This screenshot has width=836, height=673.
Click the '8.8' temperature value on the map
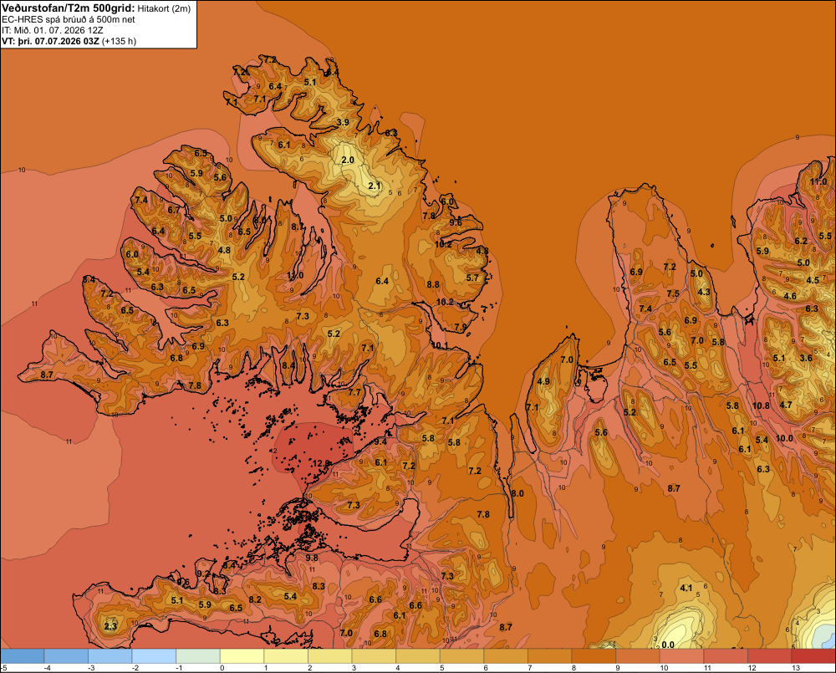coord(433,284)
